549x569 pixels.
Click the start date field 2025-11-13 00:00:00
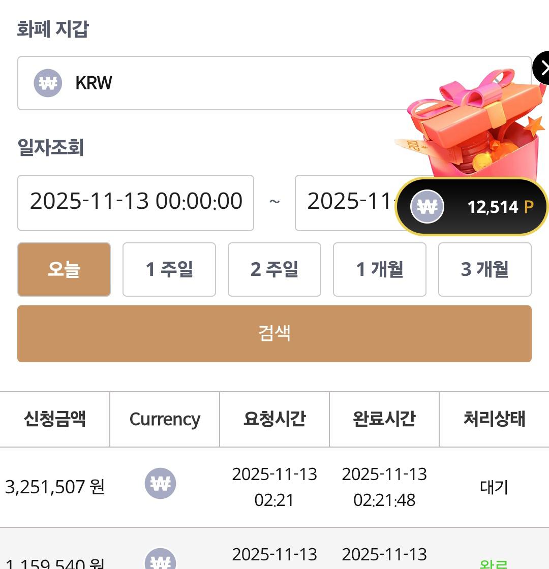(x=136, y=203)
